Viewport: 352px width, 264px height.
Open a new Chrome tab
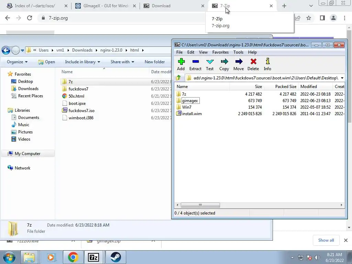[x=284, y=6]
